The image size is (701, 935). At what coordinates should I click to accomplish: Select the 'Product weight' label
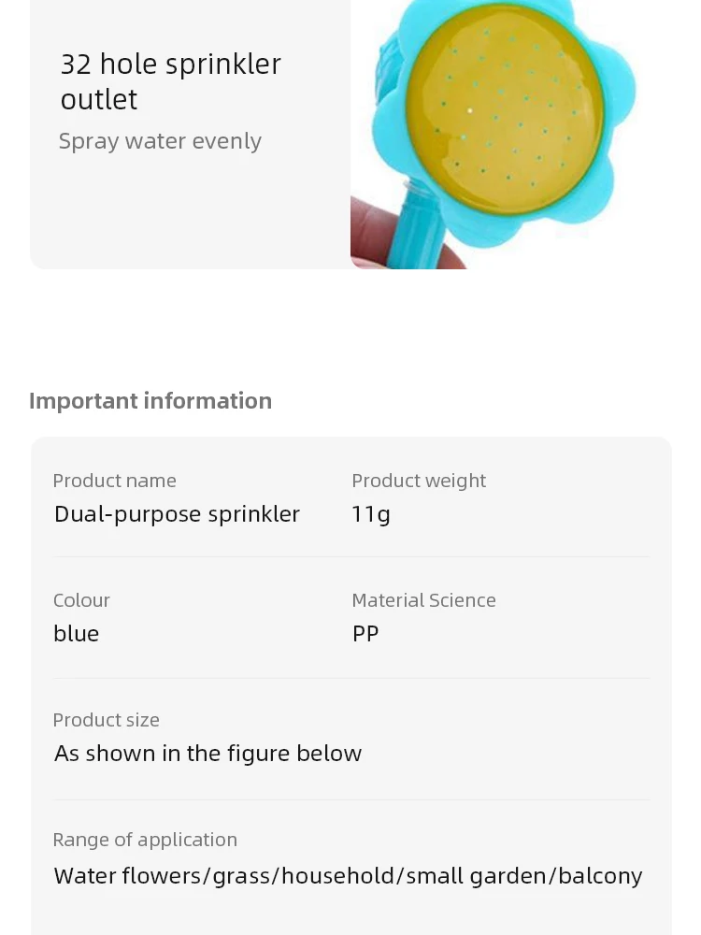click(419, 481)
